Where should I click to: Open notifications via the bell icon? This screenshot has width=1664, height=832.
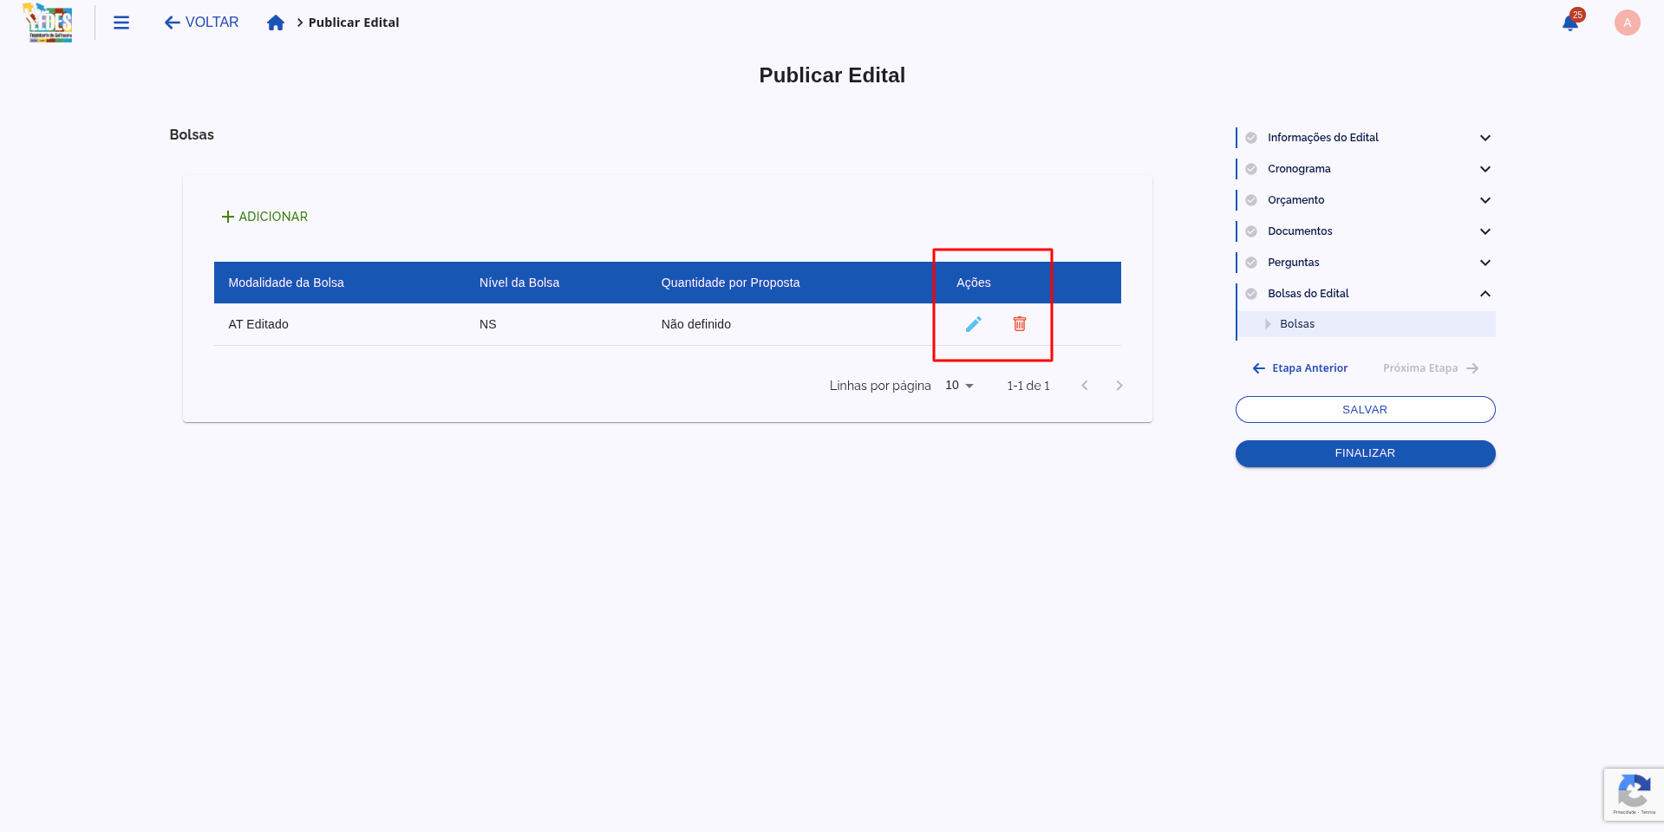[x=1569, y=23]
